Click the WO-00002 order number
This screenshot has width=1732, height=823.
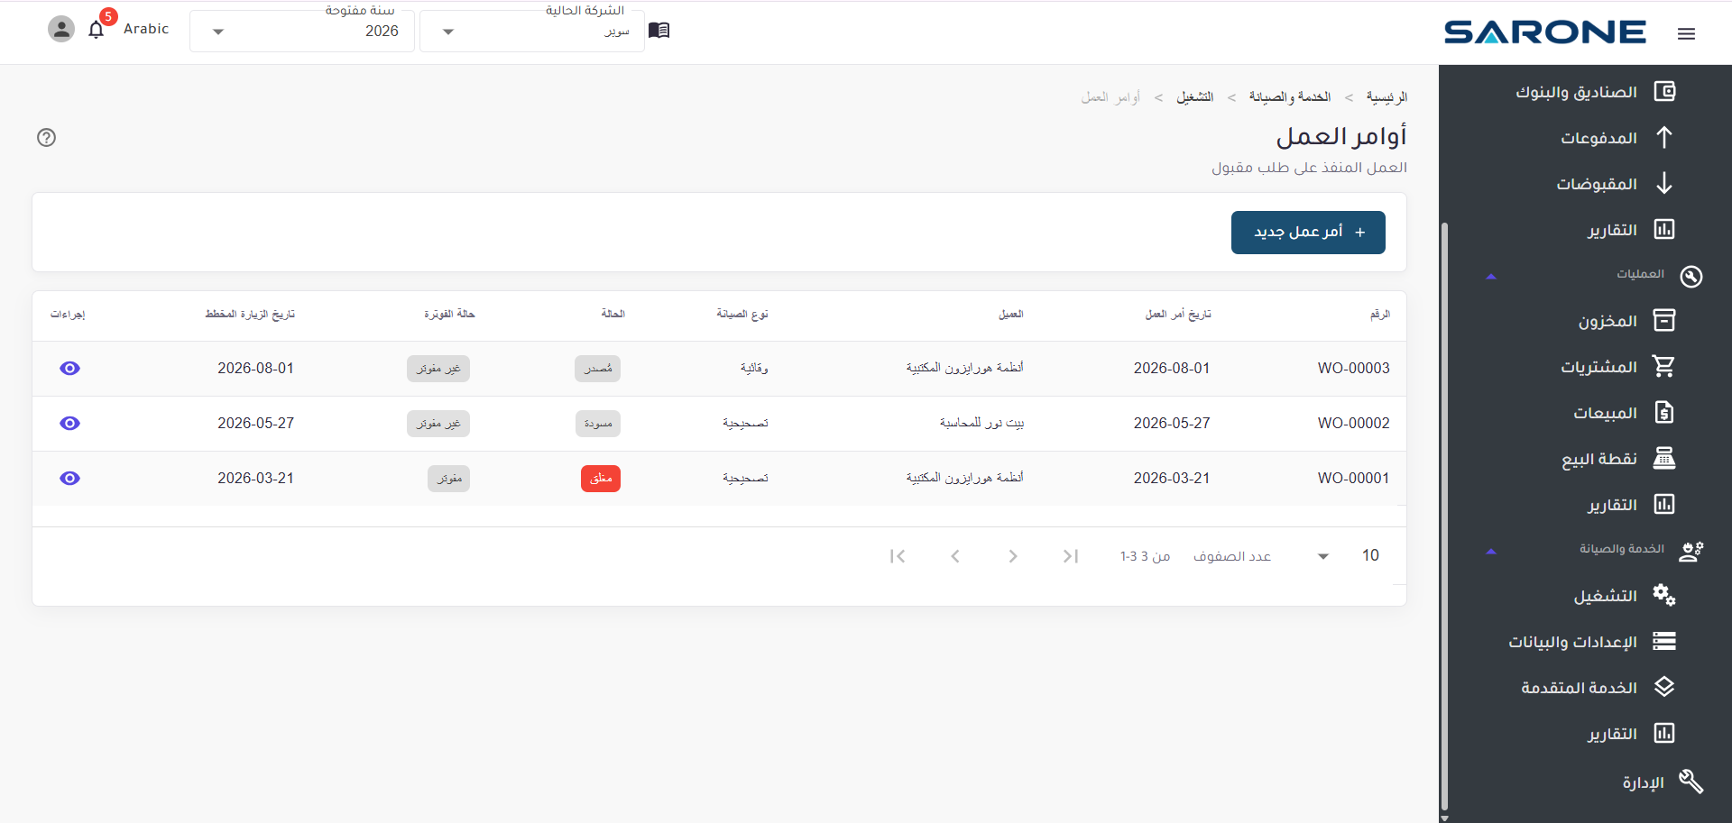(1353, 423)
